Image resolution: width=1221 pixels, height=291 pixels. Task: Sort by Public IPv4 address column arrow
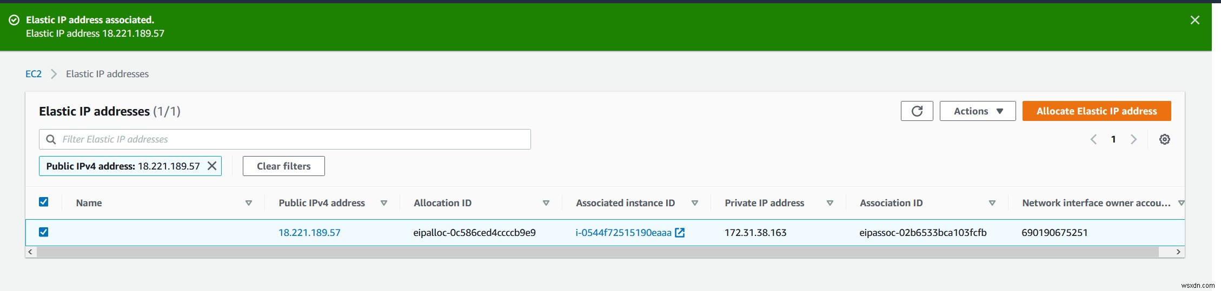pyautogui.click(x=384, y=203)
